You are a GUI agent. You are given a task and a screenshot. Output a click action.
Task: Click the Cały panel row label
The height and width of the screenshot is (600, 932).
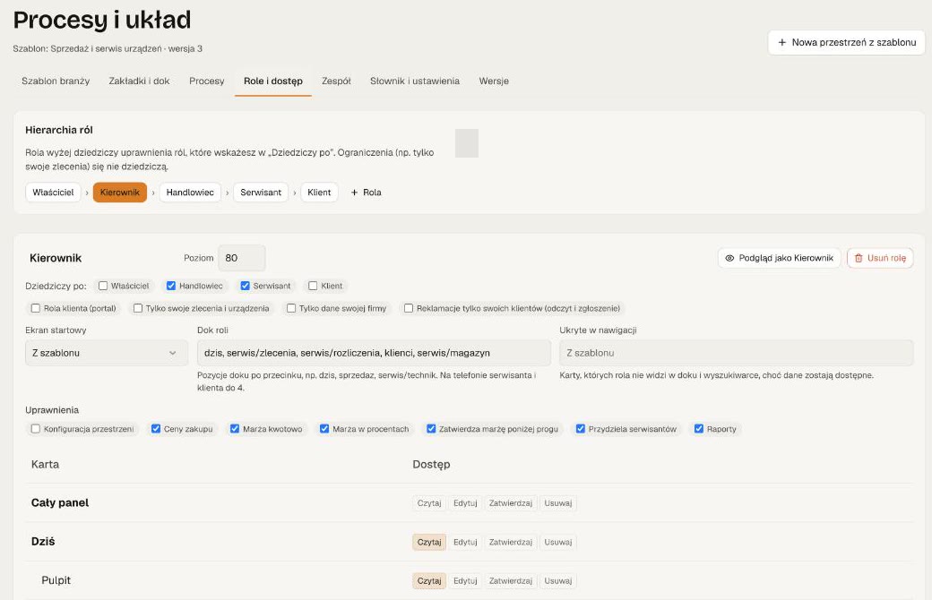pyautogui.click(x=60, y=502)
